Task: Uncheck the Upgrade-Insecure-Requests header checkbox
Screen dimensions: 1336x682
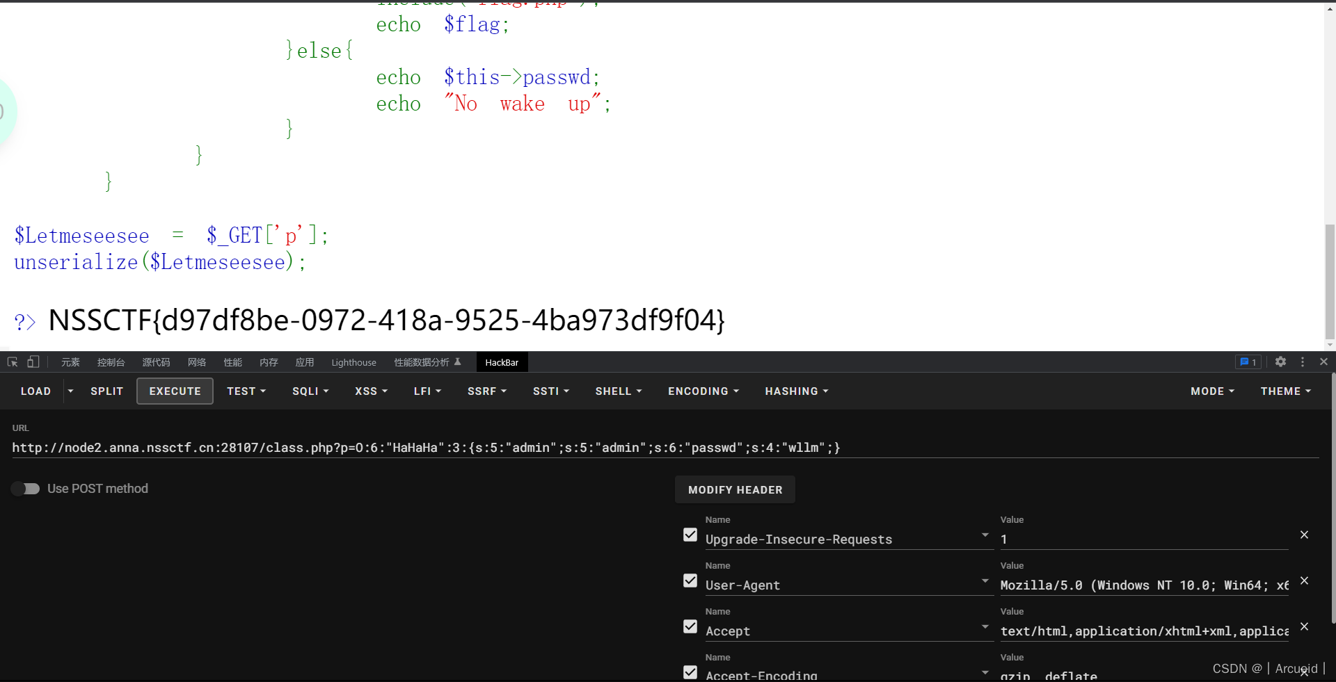Action: click(x=690, y=535)
